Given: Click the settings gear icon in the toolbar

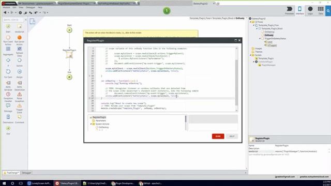Looking at the screenshot, I should coord(20,12).
